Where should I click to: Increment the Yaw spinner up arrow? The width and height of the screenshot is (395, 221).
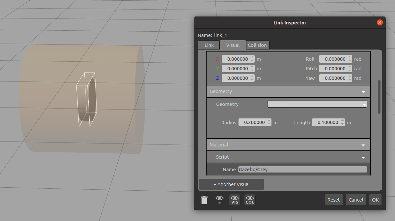click(x=350, y=77)
